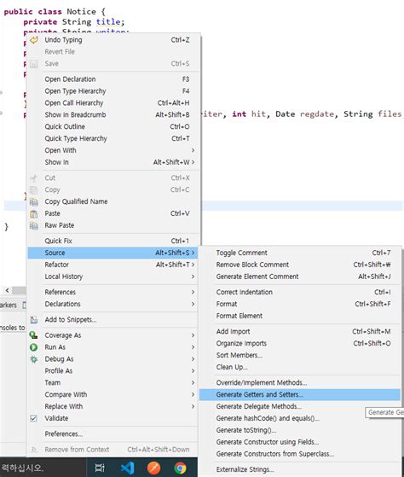Click the Undo Typing arrow icon
The width and height of the screenshot is (404, 477).
pos(34,40)
